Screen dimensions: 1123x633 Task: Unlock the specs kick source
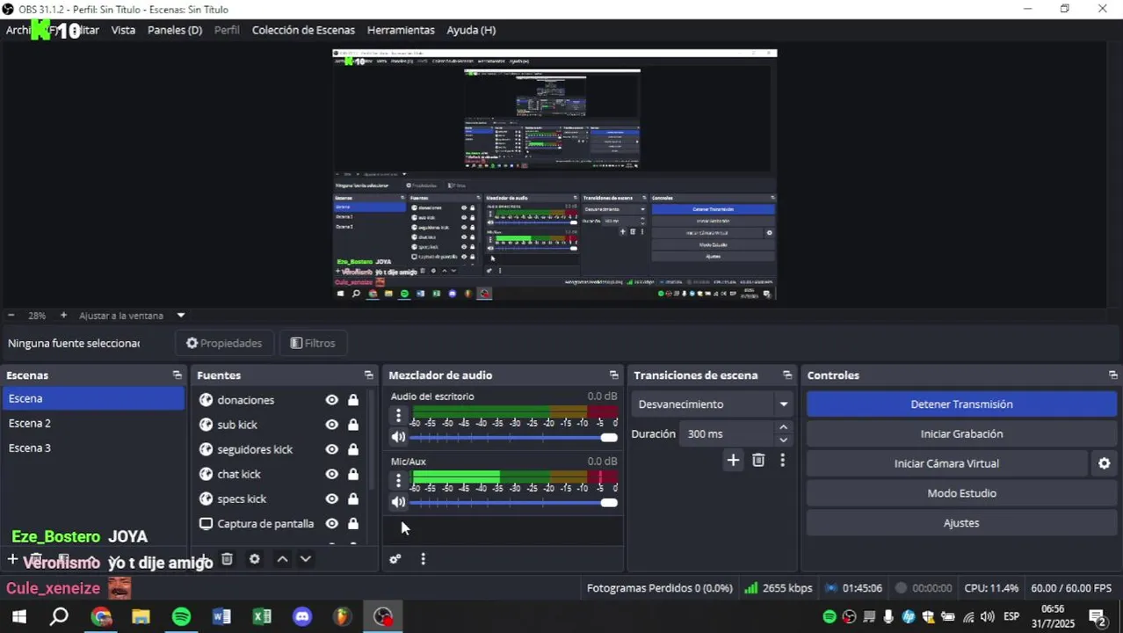point(353,498)
